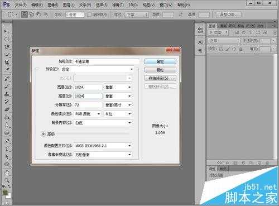Collapse the 高级 advanced section
The image size is (279, 206).
44,134
